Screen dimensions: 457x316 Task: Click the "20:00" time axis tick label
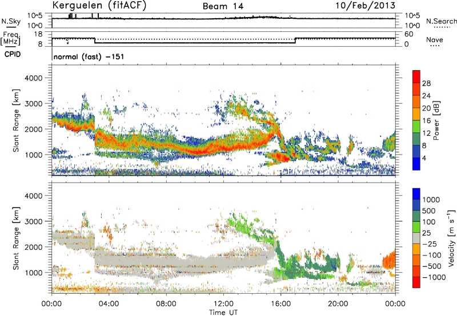tap(338, 303)
